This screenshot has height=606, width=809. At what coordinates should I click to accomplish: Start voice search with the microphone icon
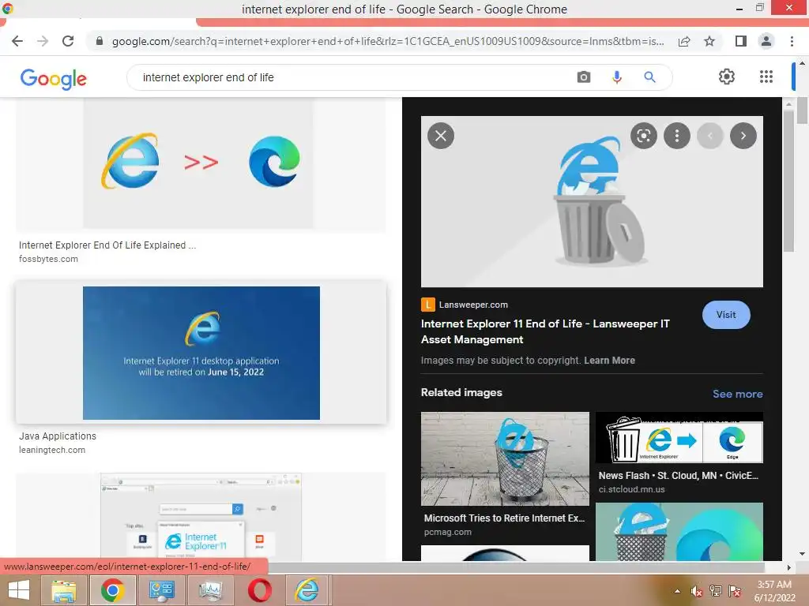(616, 77)
